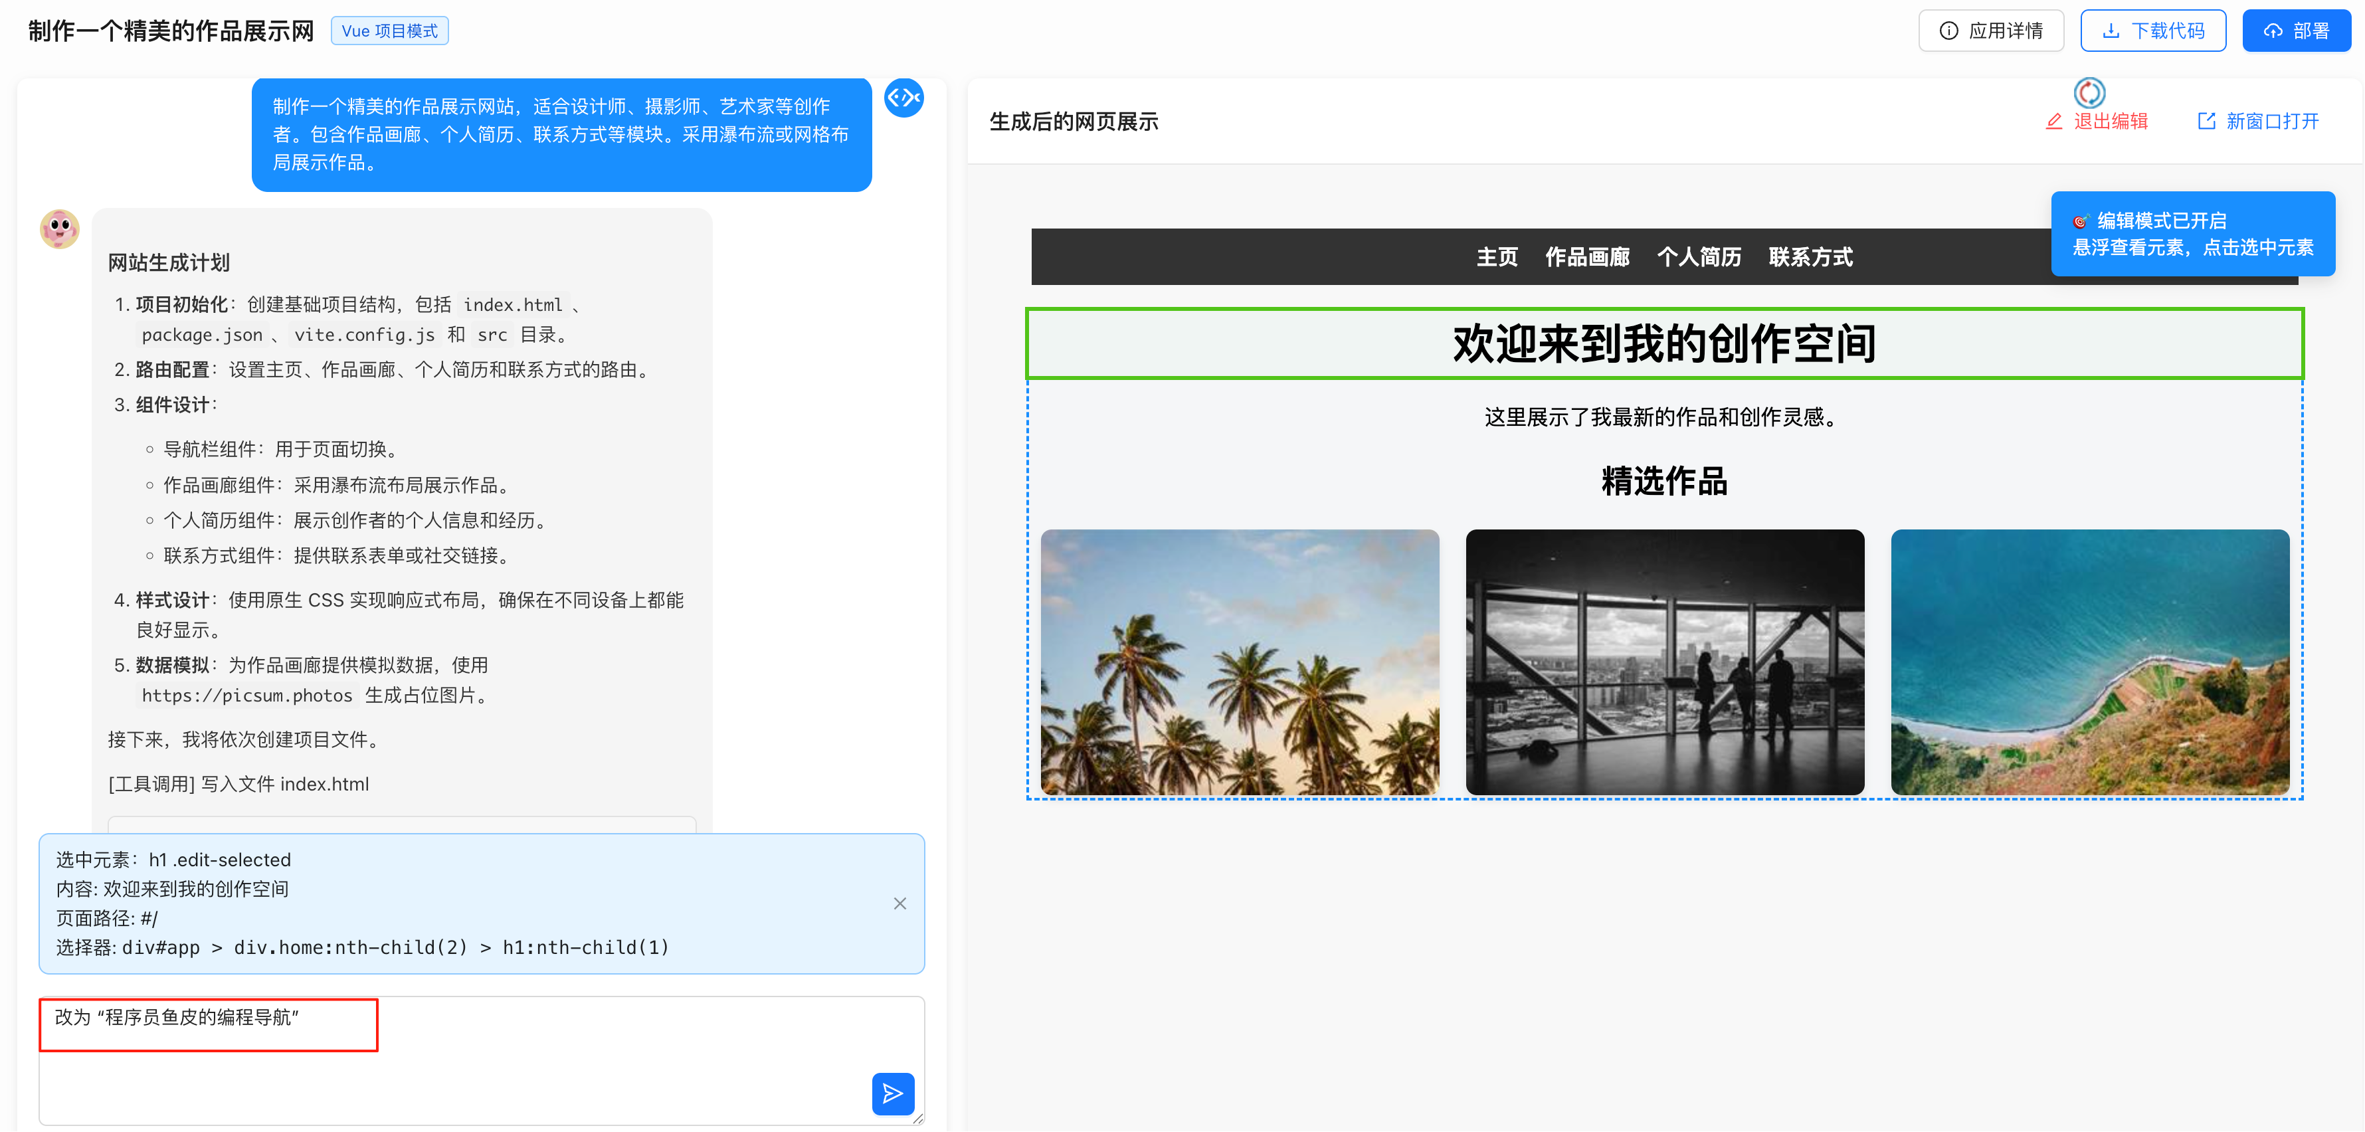Click the palm trees gallery thumbnail
2365x1132 pixels.
[1240, 661]
